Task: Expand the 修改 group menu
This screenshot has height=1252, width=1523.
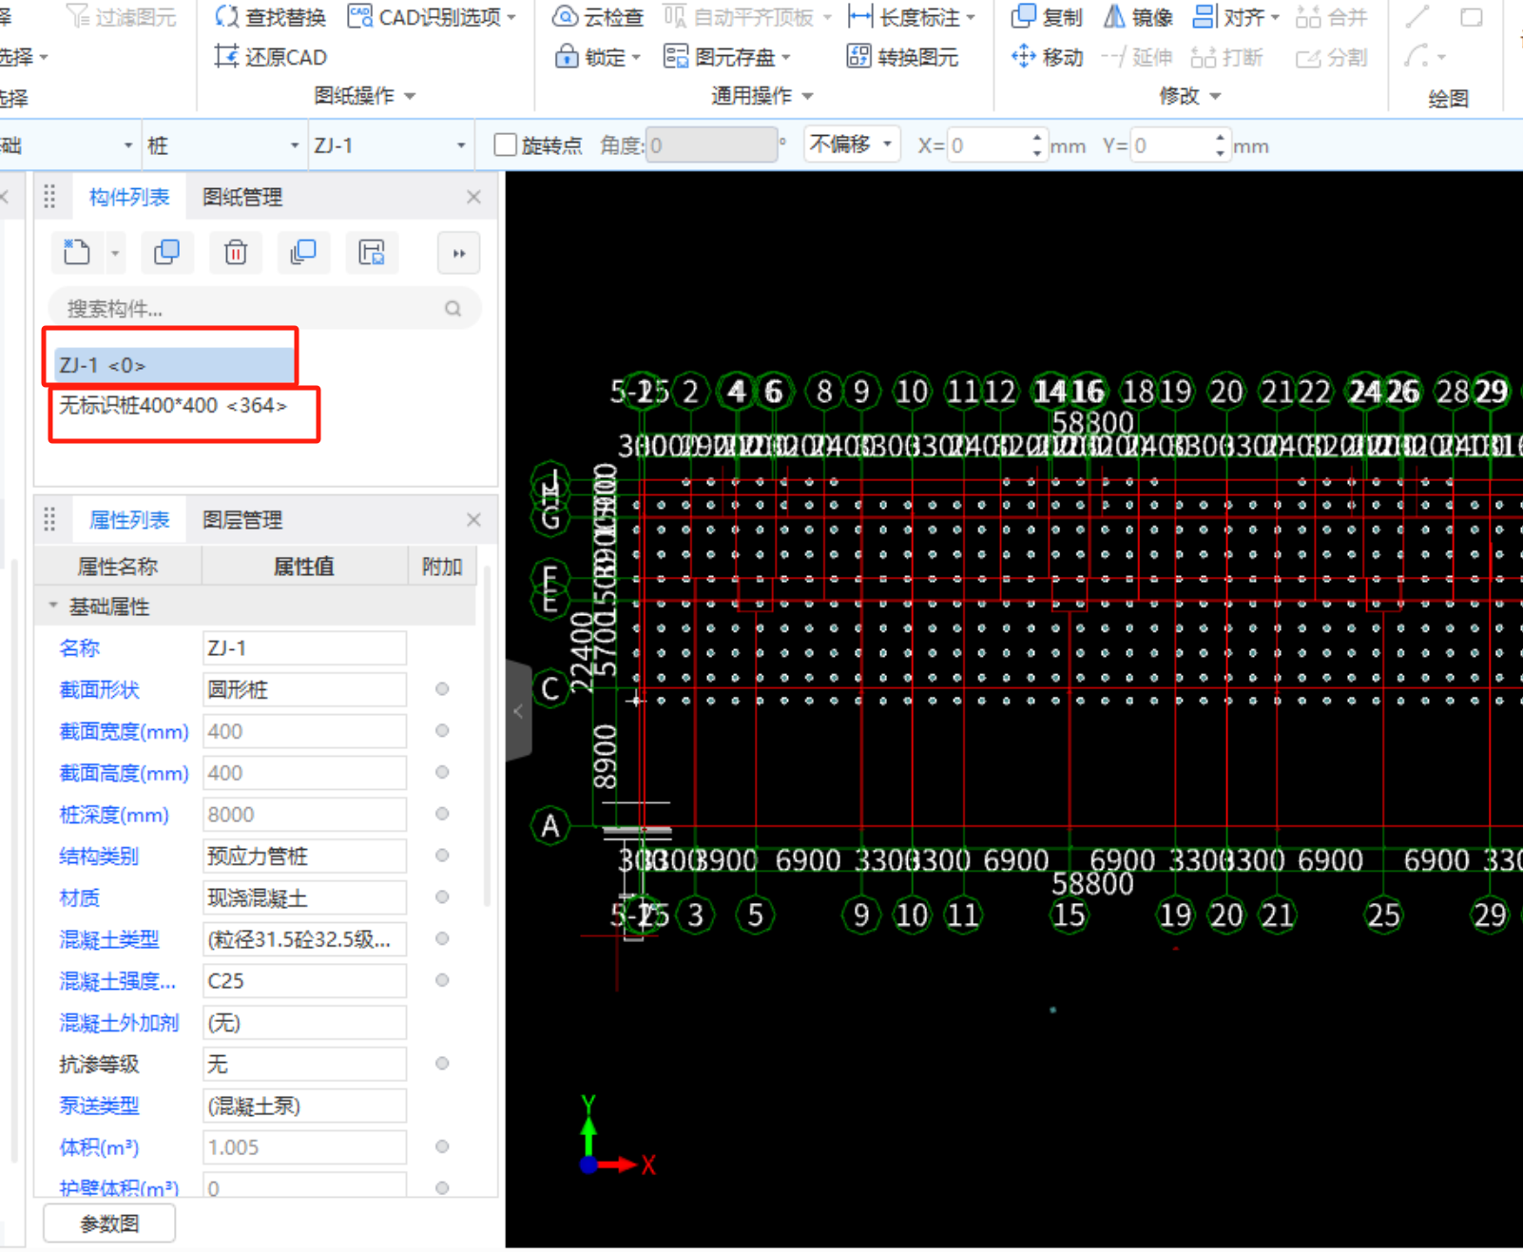Action: (x=1189, y=95)
